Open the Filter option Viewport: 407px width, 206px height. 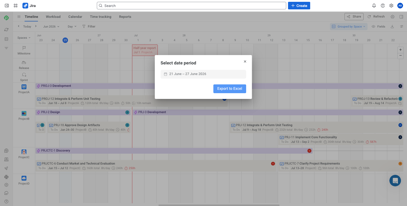click(89, 26)
